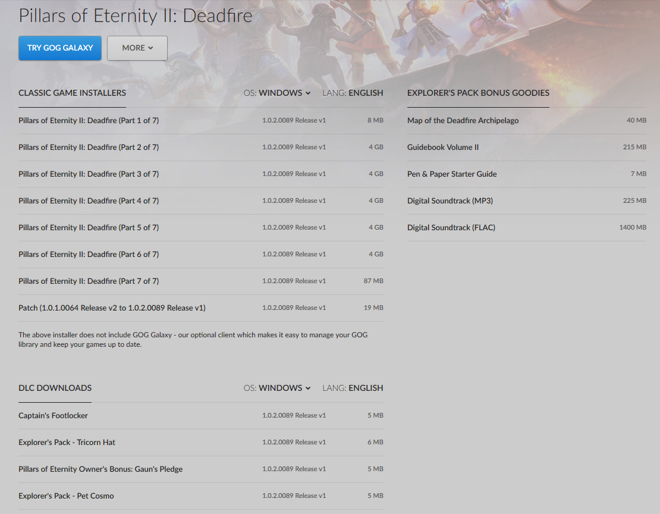This screenshot has height=514, width=660.
Task: Open the MORE dropdown button
Action: point(137,48)
